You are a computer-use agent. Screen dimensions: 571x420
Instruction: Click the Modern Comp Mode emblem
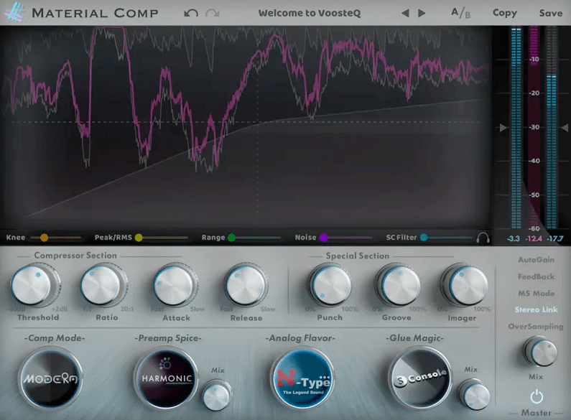click(51, 378)
